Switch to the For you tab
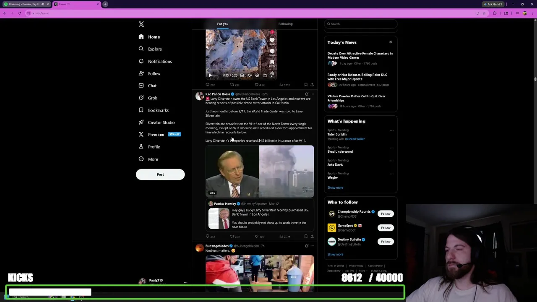Screen dimensions: 537x302 tap(223, 24)
